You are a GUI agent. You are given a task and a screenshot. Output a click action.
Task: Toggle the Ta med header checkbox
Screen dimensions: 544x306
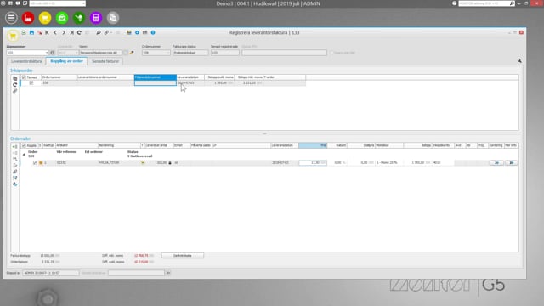pos(24,77)
